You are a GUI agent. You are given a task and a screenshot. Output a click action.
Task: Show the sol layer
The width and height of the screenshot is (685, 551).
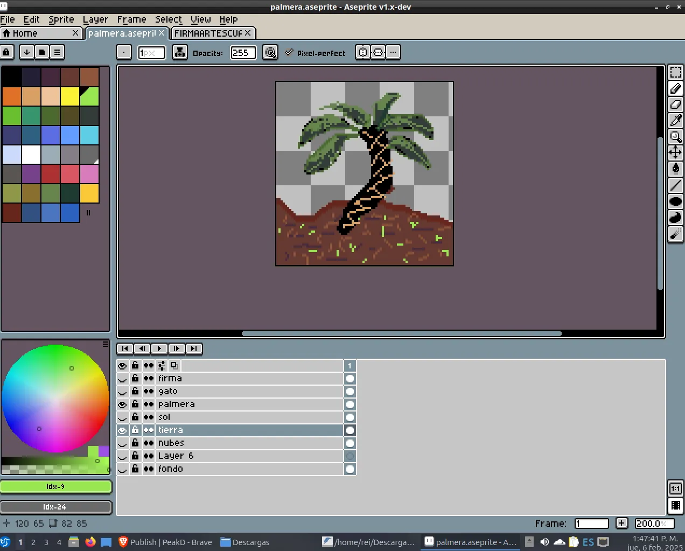pyautogui.click(x=123, y=417)
